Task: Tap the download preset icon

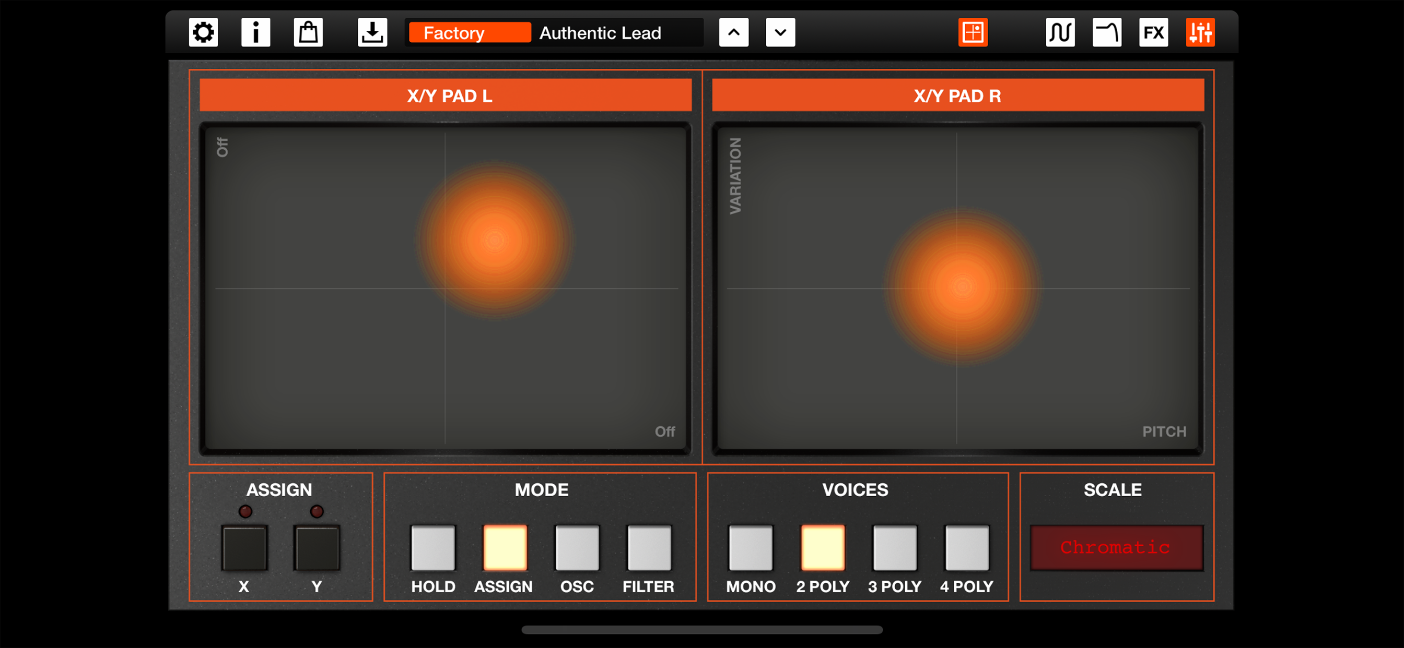Action: click(372, 33)
